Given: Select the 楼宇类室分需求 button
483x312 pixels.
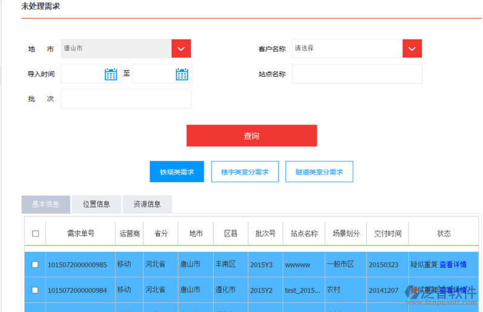Looking at the screenshot, I should tap(245, 172).
